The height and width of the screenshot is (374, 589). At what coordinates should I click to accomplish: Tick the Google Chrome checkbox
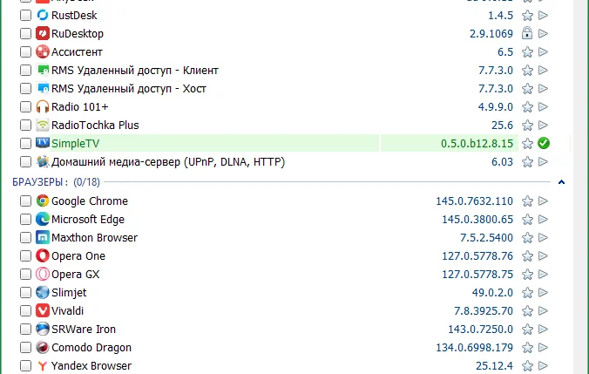[x=25, y=201]
